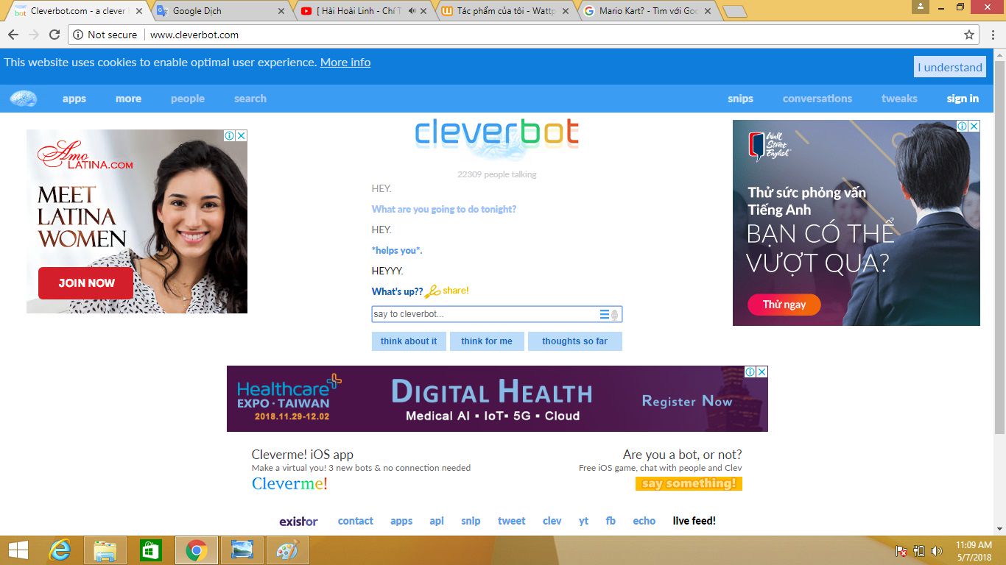1006x565 pixels.
Task: Launch Internet Explorer from taskbar
Action: (x=59, y=550)
